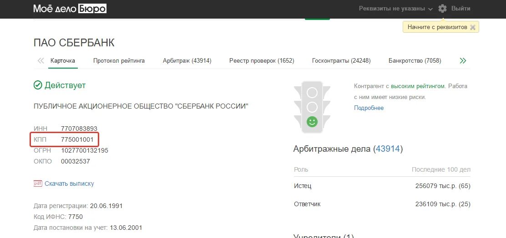The height and width of the screenshot is (238, 506).
Task: Open the settings gear icon
Action: 442,9
